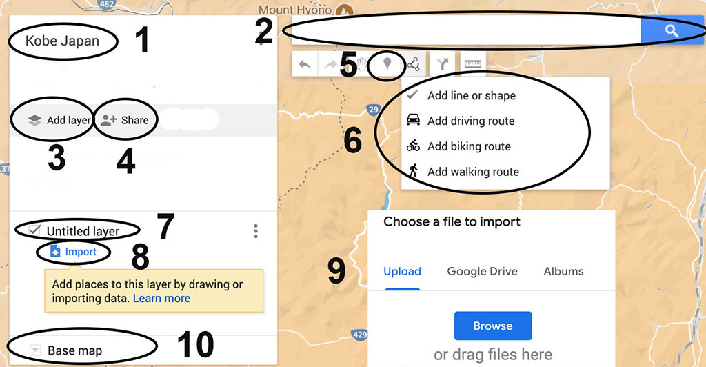Screen dimensions: 706x367
Task: Select the add directions icon
Action: 443,64
